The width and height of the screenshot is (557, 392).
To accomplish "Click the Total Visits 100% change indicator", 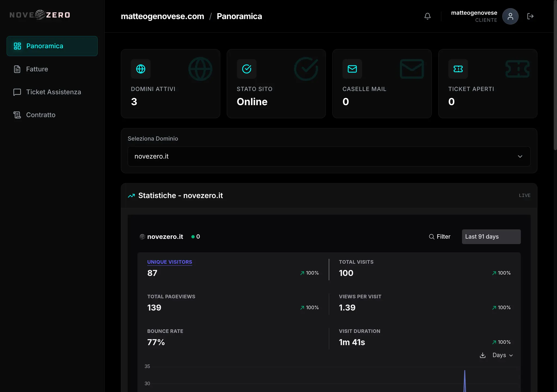I will 501,273.
